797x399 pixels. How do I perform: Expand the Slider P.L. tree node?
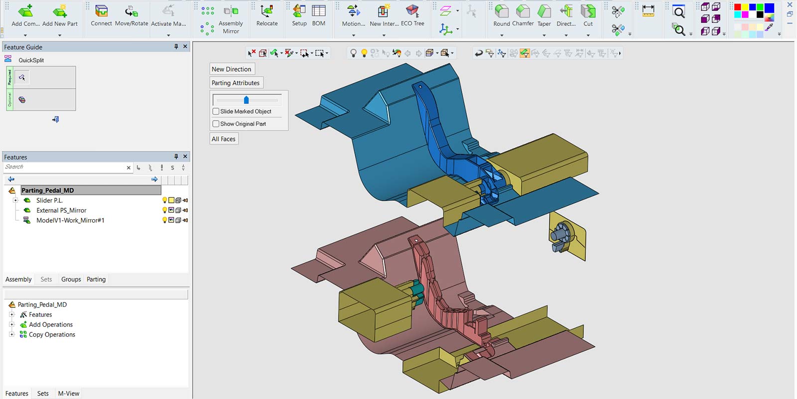pos(15,200)
